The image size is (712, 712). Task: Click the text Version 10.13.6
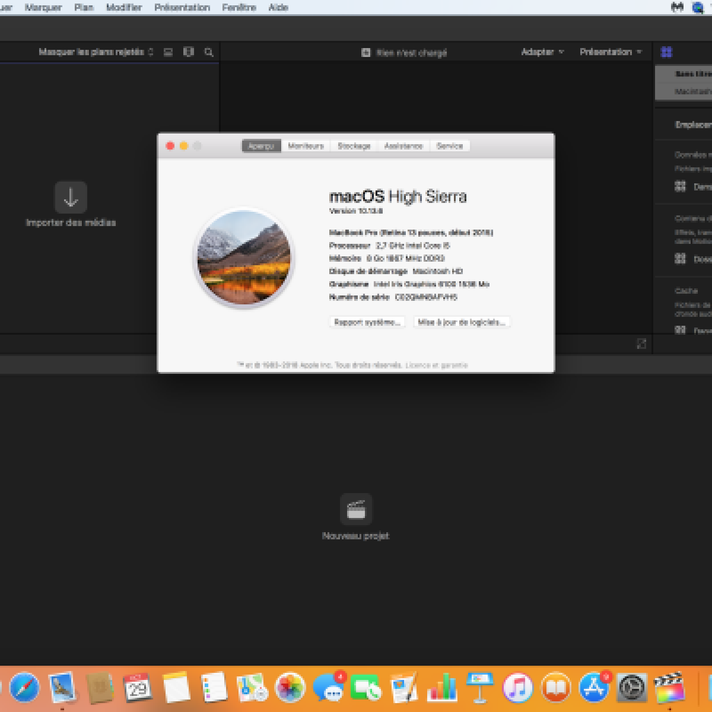[x=356, y=211]
